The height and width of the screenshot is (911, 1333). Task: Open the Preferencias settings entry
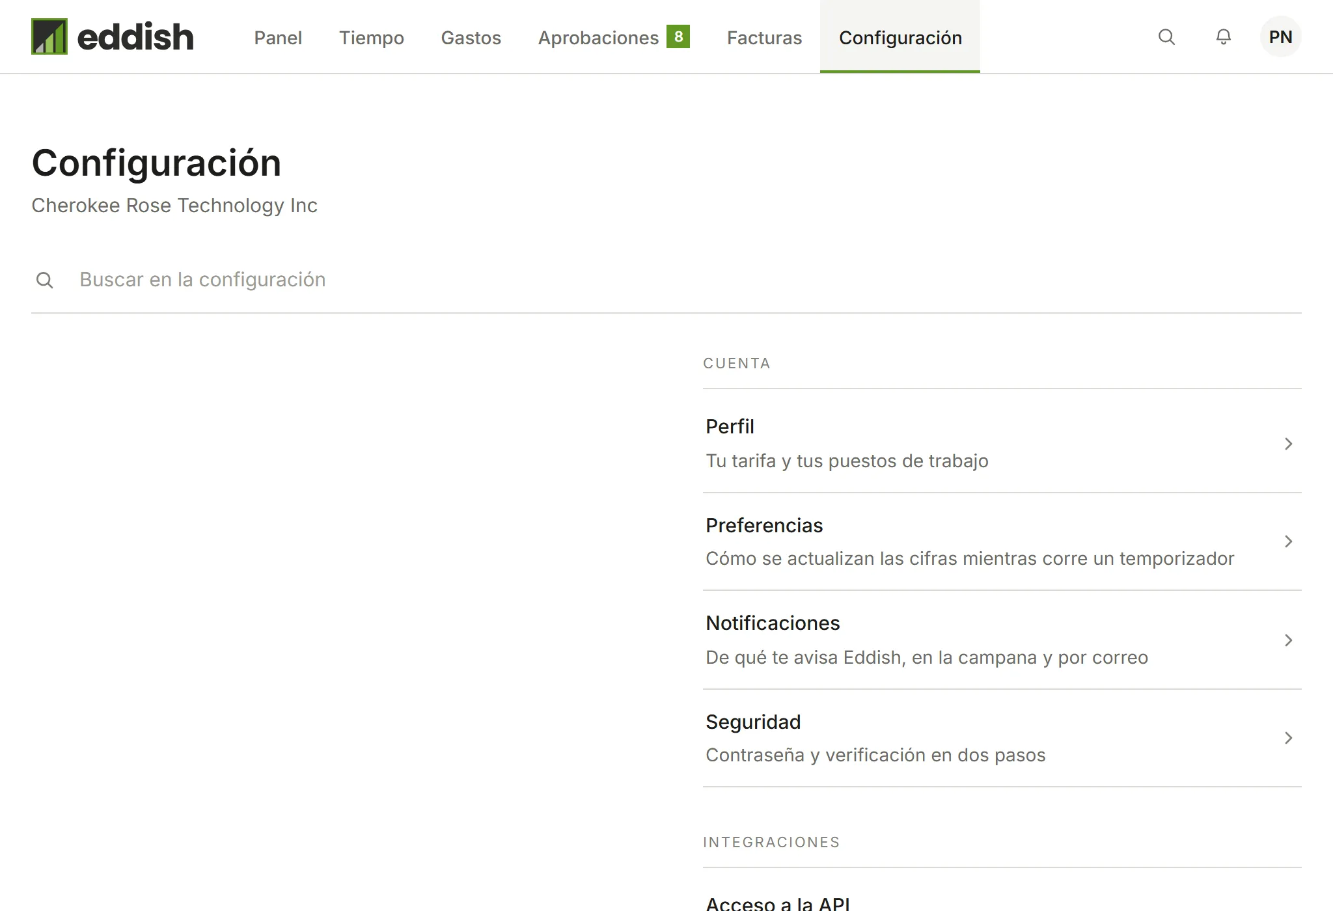1002,541
